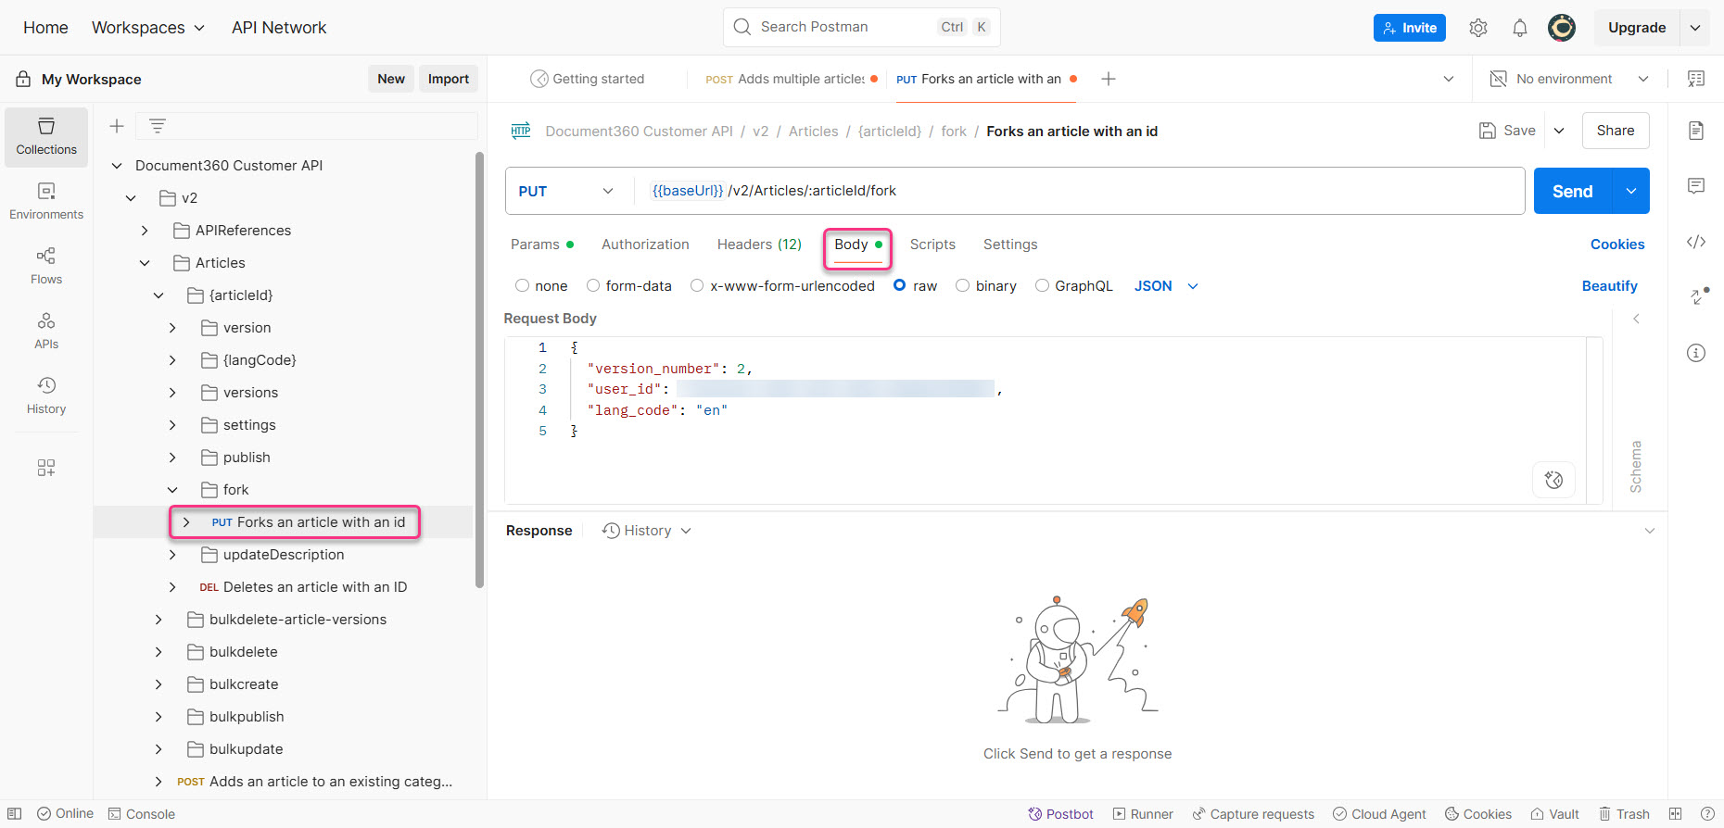Click the Cookies link
Screen dimensions: 1724x828
[1617, 245]
